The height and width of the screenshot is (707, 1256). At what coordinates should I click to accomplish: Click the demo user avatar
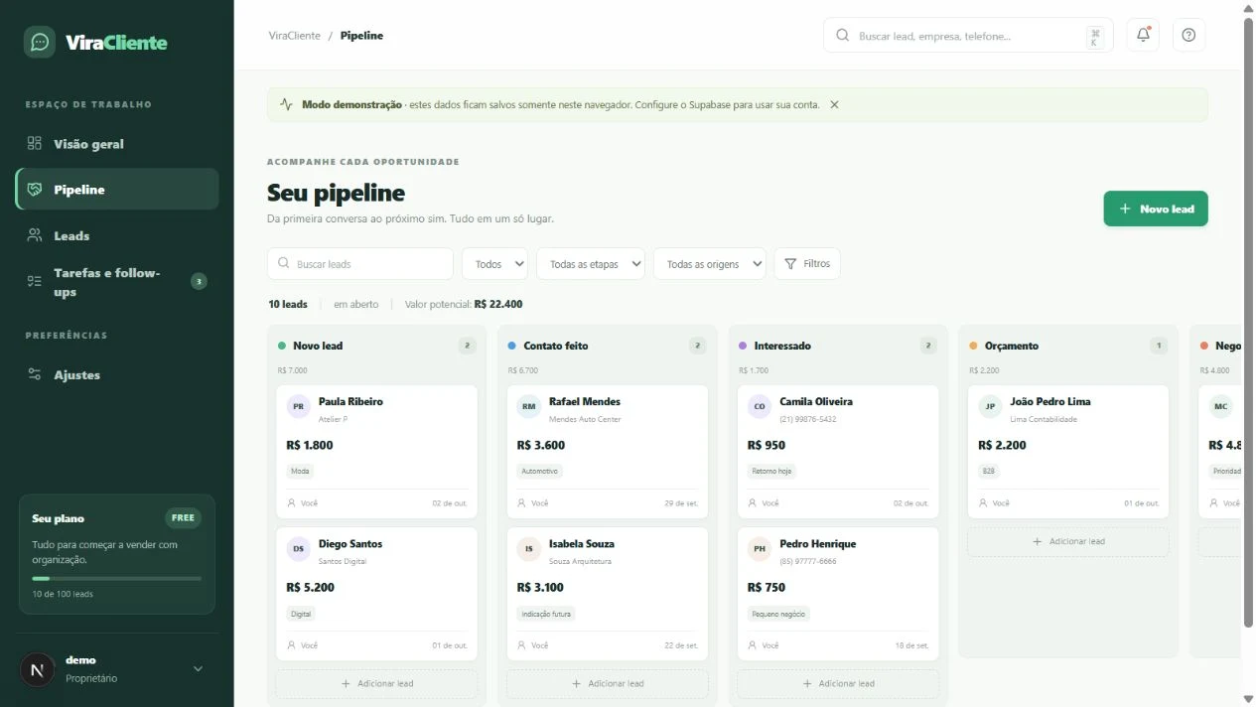pyautogui.click(x=37, y=669)
